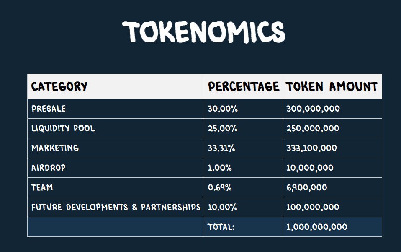Select the Presale category cell
The height and width of the screenshot is (252, 401).
click(49, 109)
